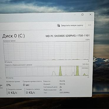Click the 'Скорость чтения' label
The width and height of the screenshot is (109, 109).
point(15,89)
